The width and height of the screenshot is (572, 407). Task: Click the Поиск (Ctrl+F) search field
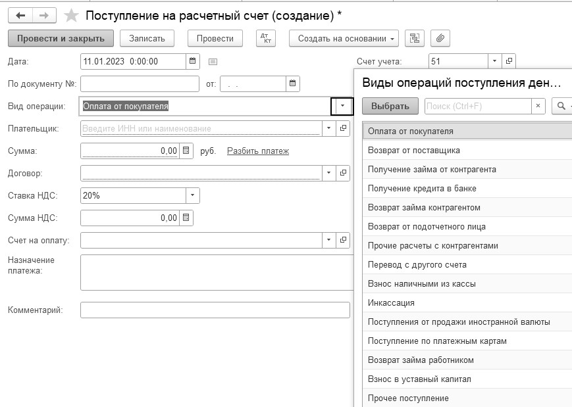478,106
